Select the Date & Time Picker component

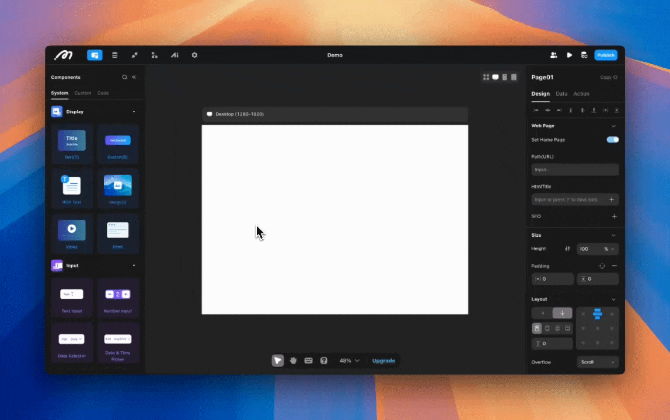pos(118,342)
